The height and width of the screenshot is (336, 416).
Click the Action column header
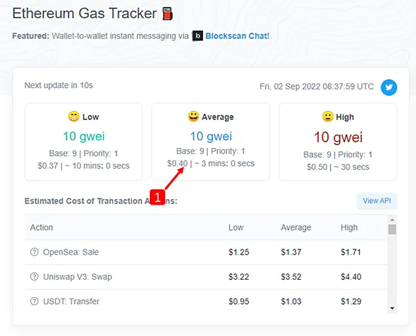42,228
